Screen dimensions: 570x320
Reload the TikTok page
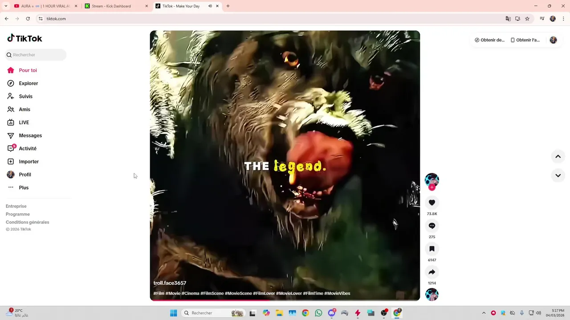[28, 19]
